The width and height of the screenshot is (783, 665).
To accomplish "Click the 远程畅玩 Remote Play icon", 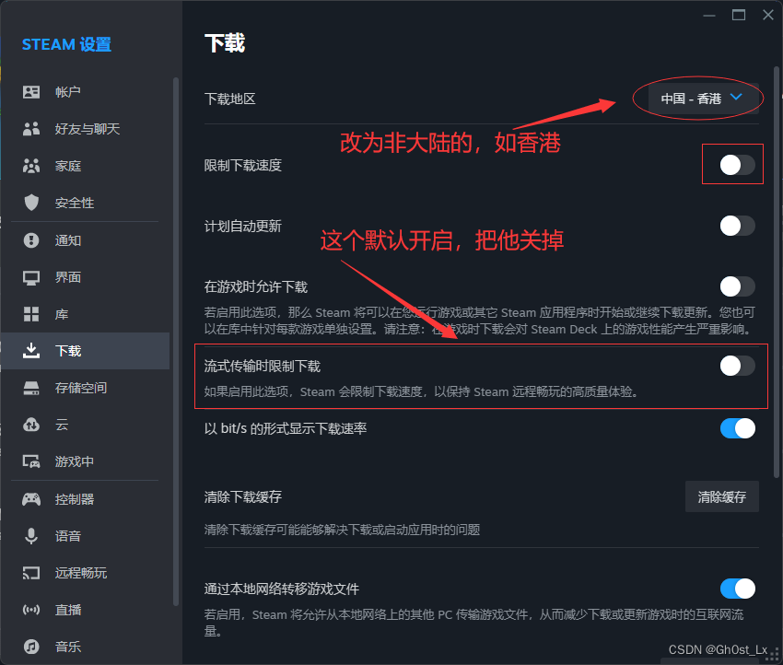I will pyautogui.click(x=32, y=572).
